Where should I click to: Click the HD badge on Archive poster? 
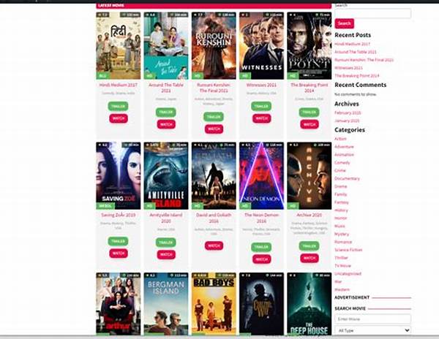[293, 206]
